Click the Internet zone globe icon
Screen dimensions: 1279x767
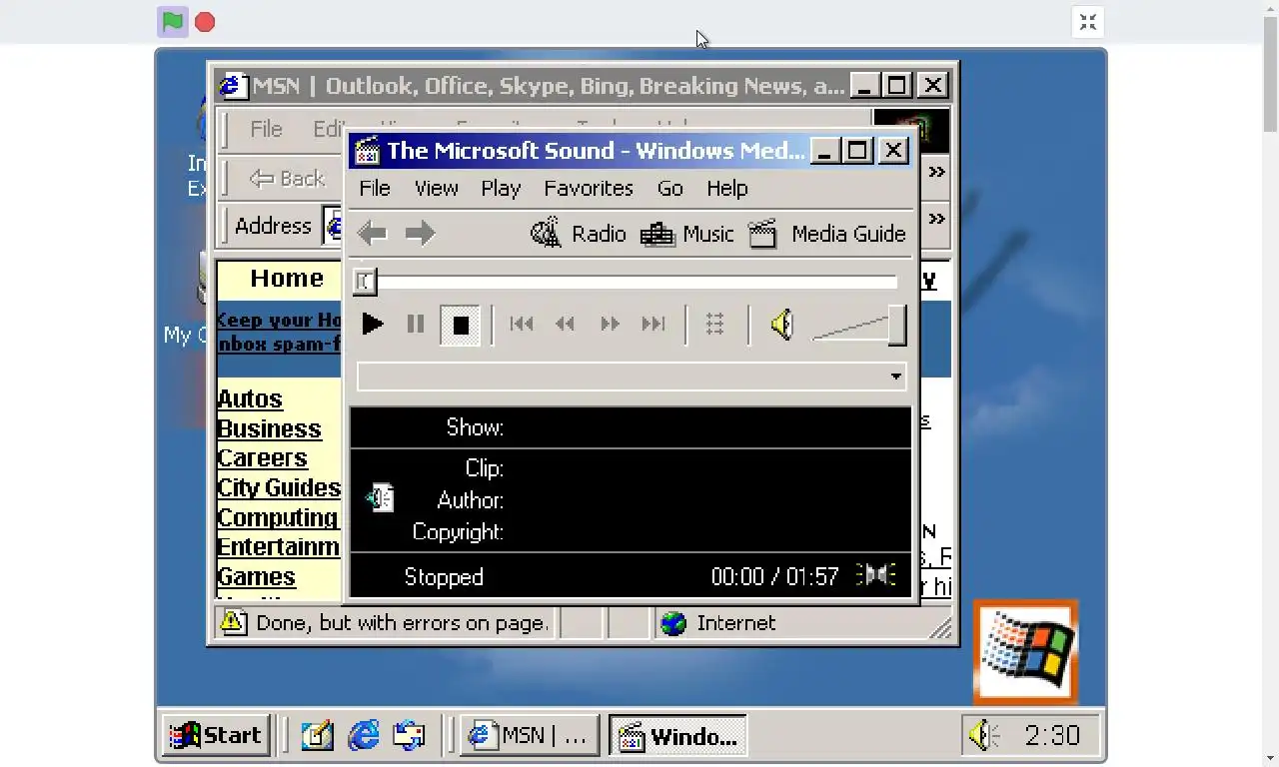click(673, 623)
